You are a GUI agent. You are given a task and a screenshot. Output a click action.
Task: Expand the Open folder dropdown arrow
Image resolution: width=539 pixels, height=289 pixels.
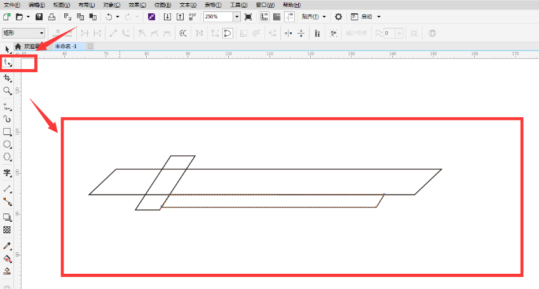28,16
